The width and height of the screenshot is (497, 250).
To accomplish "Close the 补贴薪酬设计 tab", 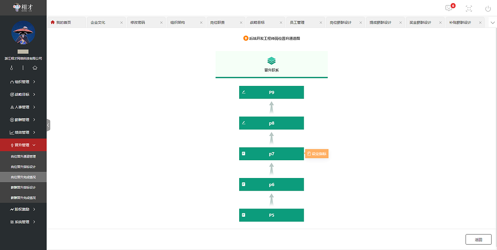I will 480,22.
